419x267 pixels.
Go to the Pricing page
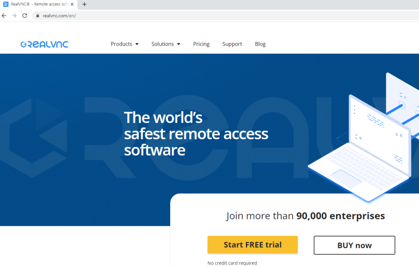(201, 44)
